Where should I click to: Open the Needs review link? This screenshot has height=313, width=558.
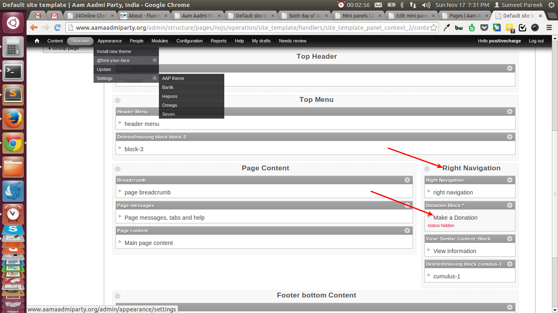[x=292, y=41]
